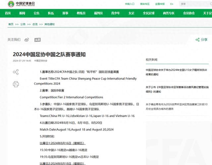Open the 会员协会 navigation menu
The width and height of the screenshot is (212, 165).
[189, 13]
